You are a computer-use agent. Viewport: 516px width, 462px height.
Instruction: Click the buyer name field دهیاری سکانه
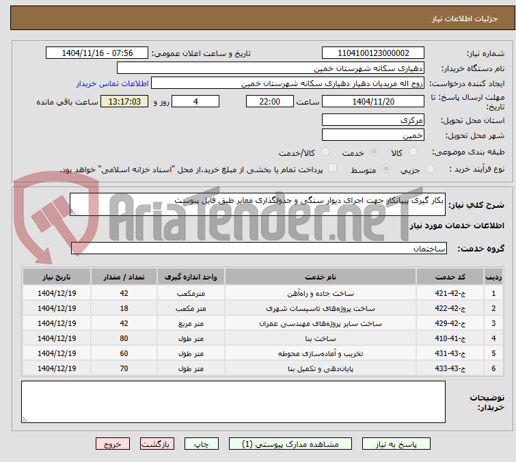[271, 68]
